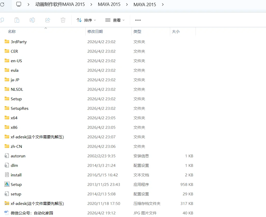Select the lowercase setup config file icon
The height and width of the screenshot is (217, 266).
click(x=7, y=194)
